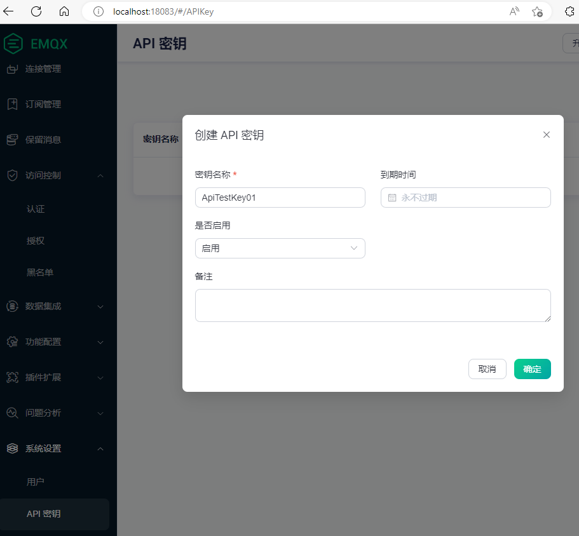Click the browser refresh button
The height and width of the screenshot is (536, 579).
pos(37,11)
